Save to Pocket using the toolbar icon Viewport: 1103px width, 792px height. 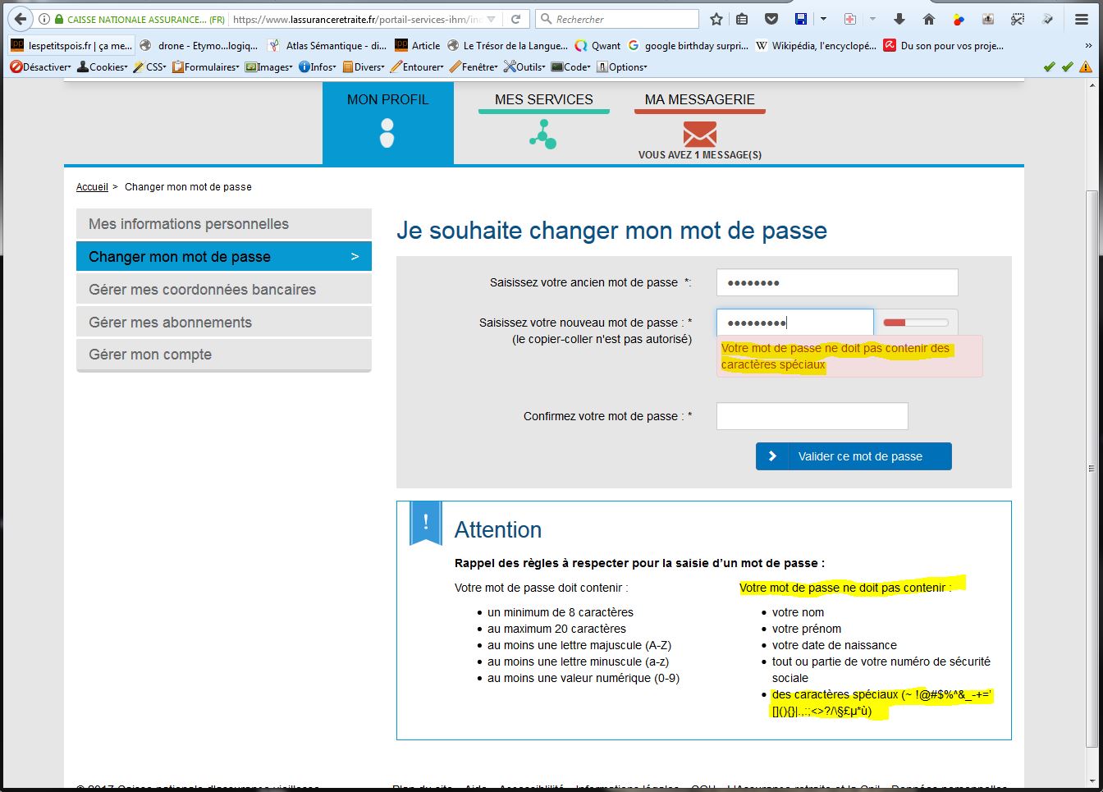point(771,19)
